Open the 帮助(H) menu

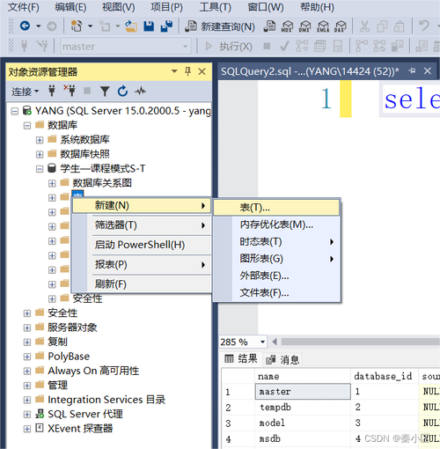[317, 7]
